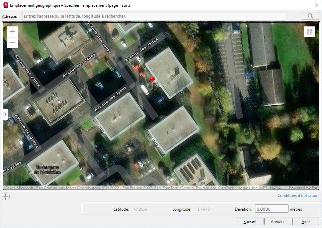Click the Elévation value field
Screen dimensions: 322x228
tap(271, 209)
